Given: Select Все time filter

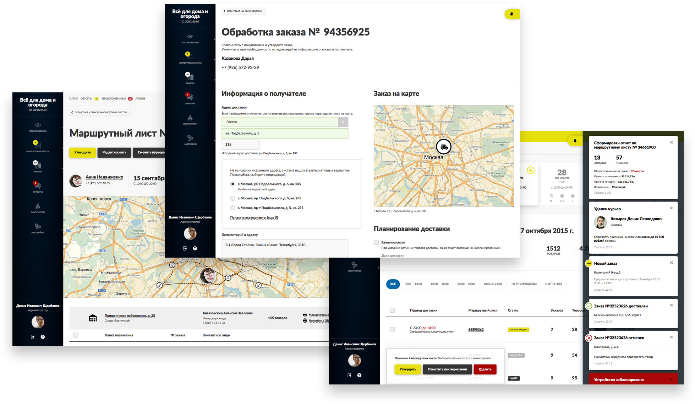Looking at the screenshot, I should 393,284.
